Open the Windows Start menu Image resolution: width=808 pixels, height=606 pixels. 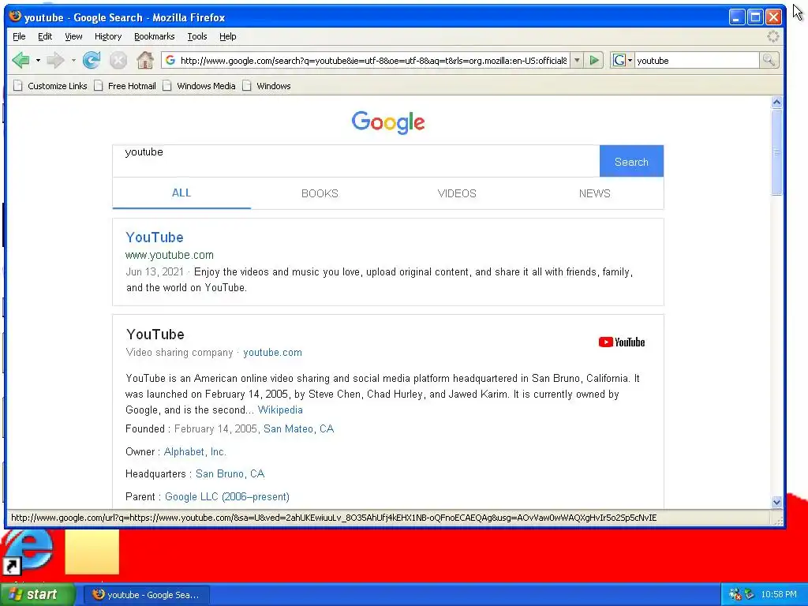coord(37,595)
